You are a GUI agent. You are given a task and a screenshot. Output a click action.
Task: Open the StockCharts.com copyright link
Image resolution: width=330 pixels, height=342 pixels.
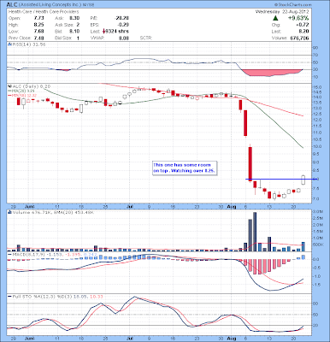(x=292, y=5)
